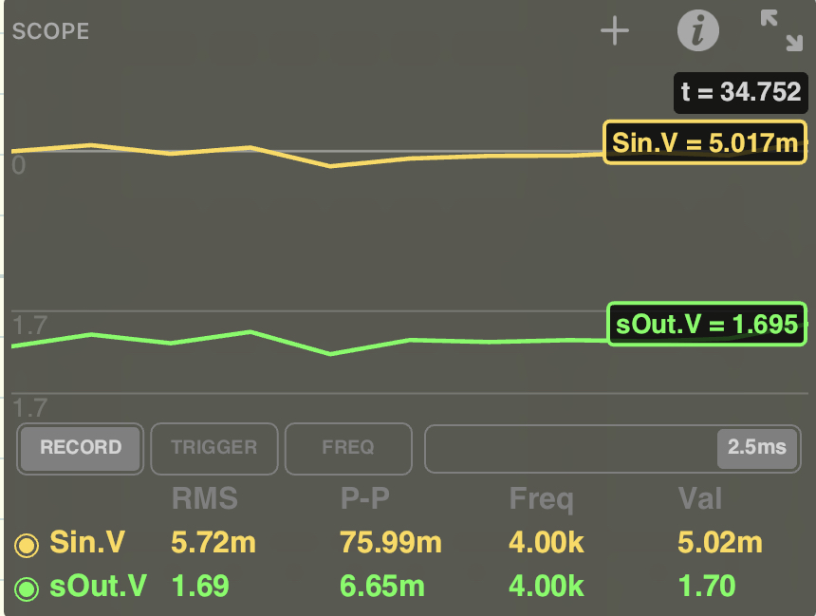Toggle the Sin.V trace radio indicator
The width and height of the screenshot is (816, 616).
point(26,544)
